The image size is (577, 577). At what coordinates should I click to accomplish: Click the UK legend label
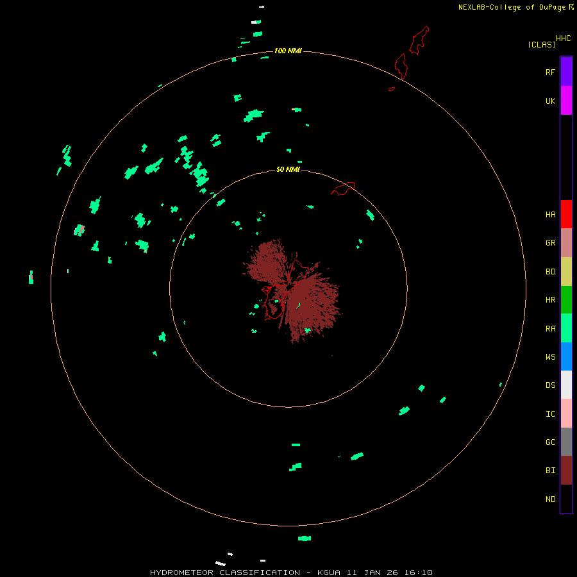point(550,101)
